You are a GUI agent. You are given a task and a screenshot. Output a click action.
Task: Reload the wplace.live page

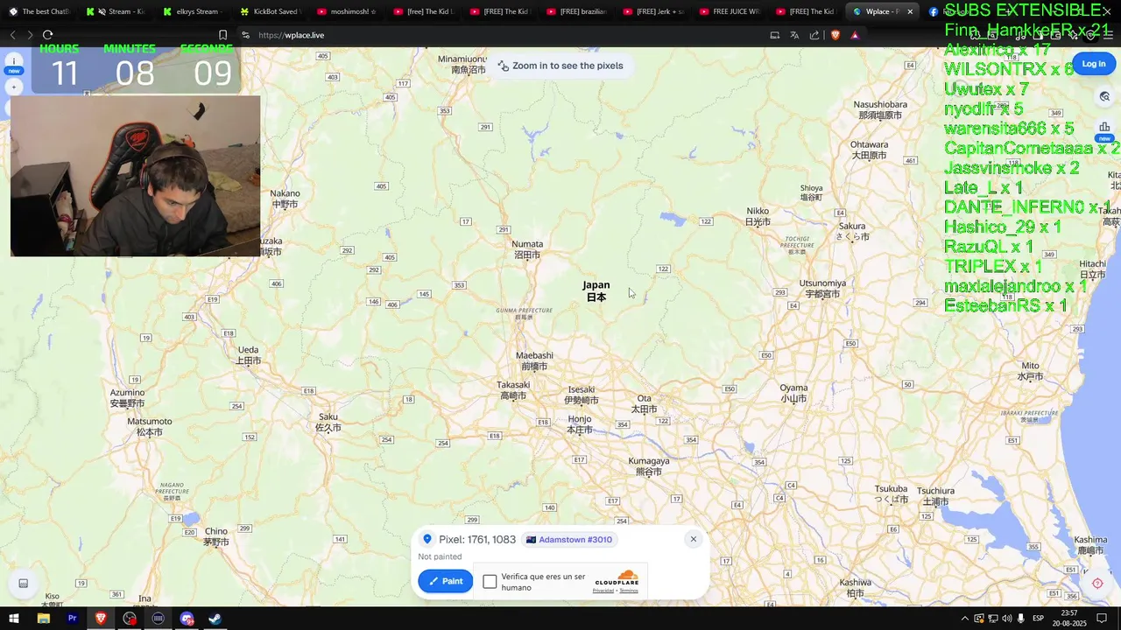(x=48, y=35)
